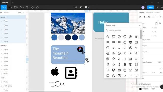Click the align horizontal centers icon
This screenshot has height=92, width=163.
pyautogui.click(x=144, y=17)
